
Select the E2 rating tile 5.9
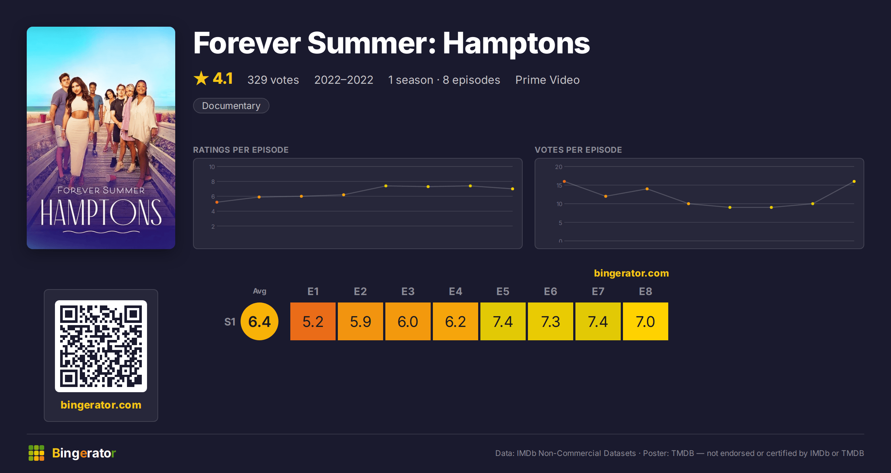pyautogui.click(x=360, y=321)
